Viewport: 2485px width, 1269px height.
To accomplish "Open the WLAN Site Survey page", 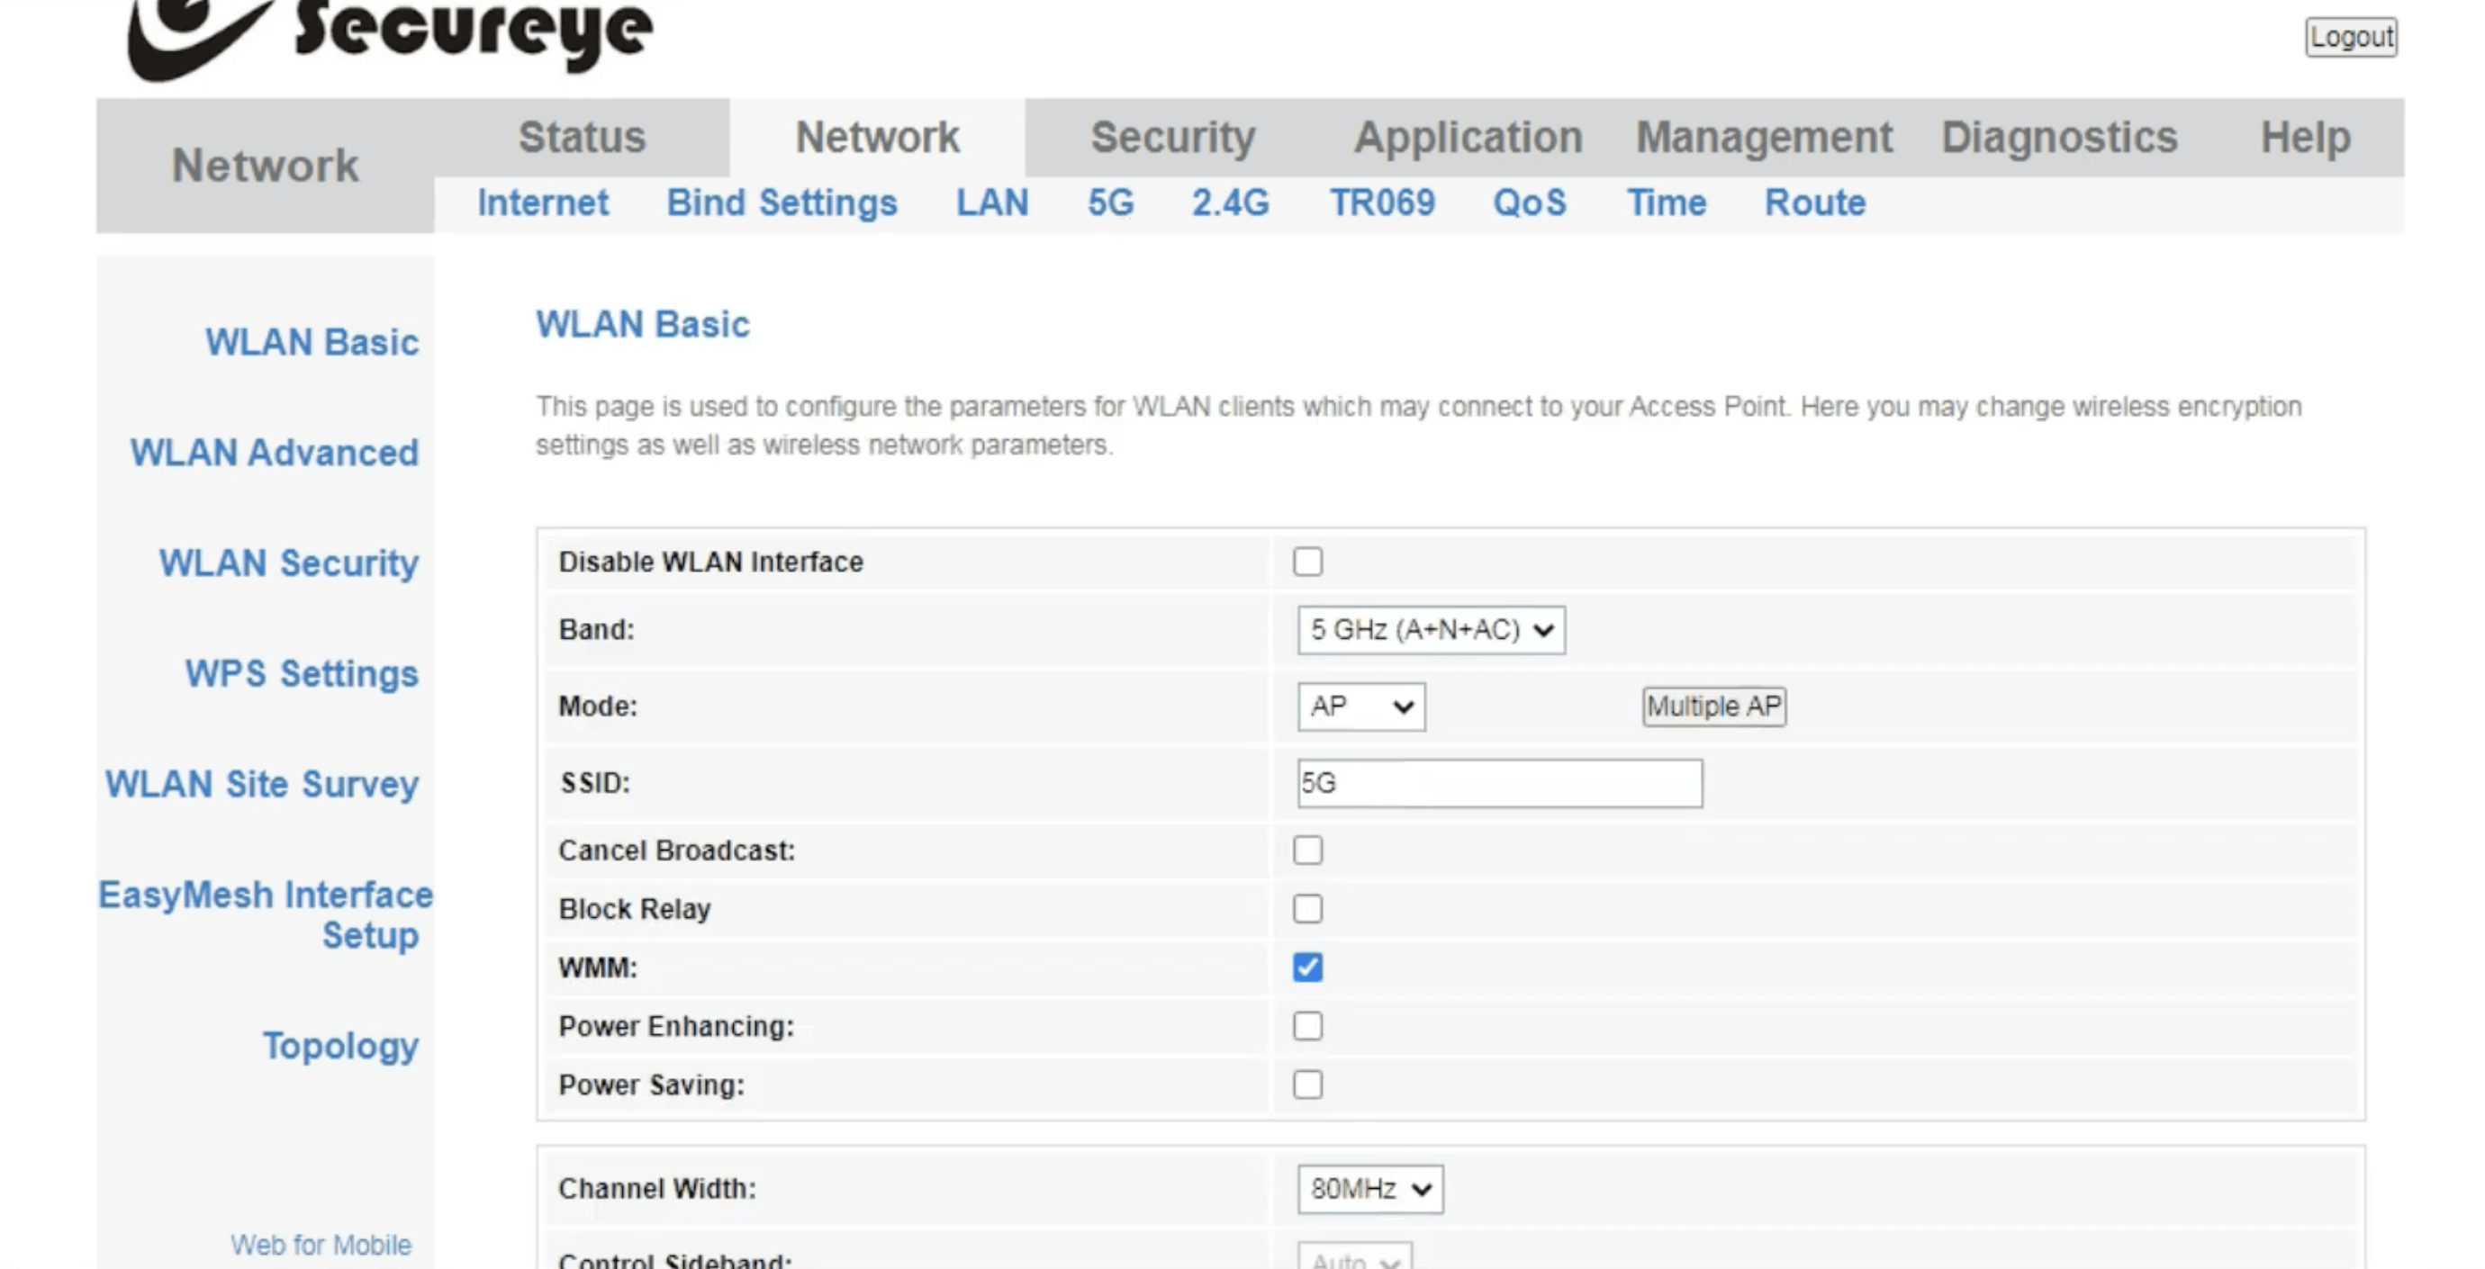I will [261, 784].
